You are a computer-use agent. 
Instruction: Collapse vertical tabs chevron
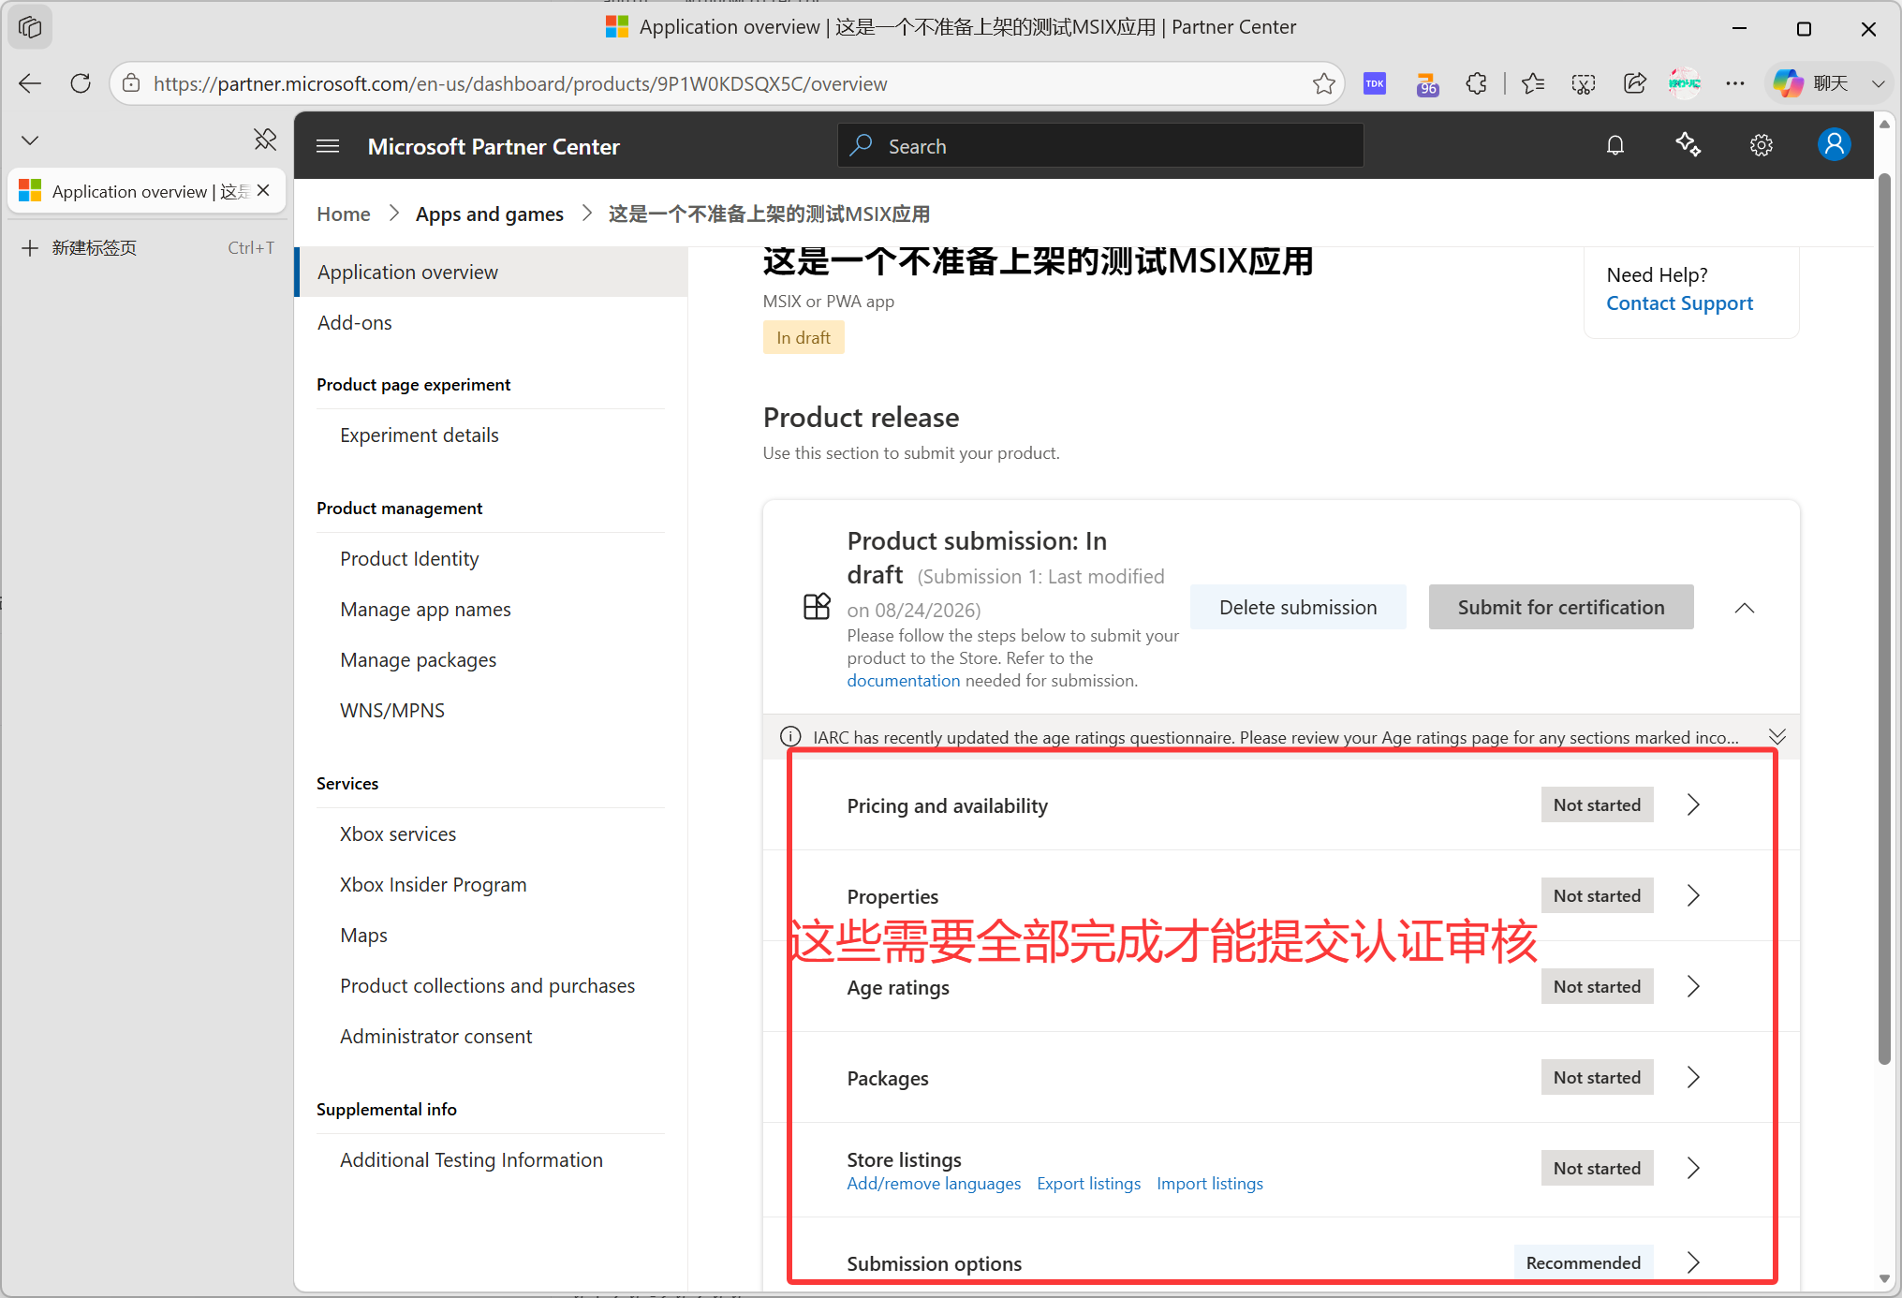[30, 140]
